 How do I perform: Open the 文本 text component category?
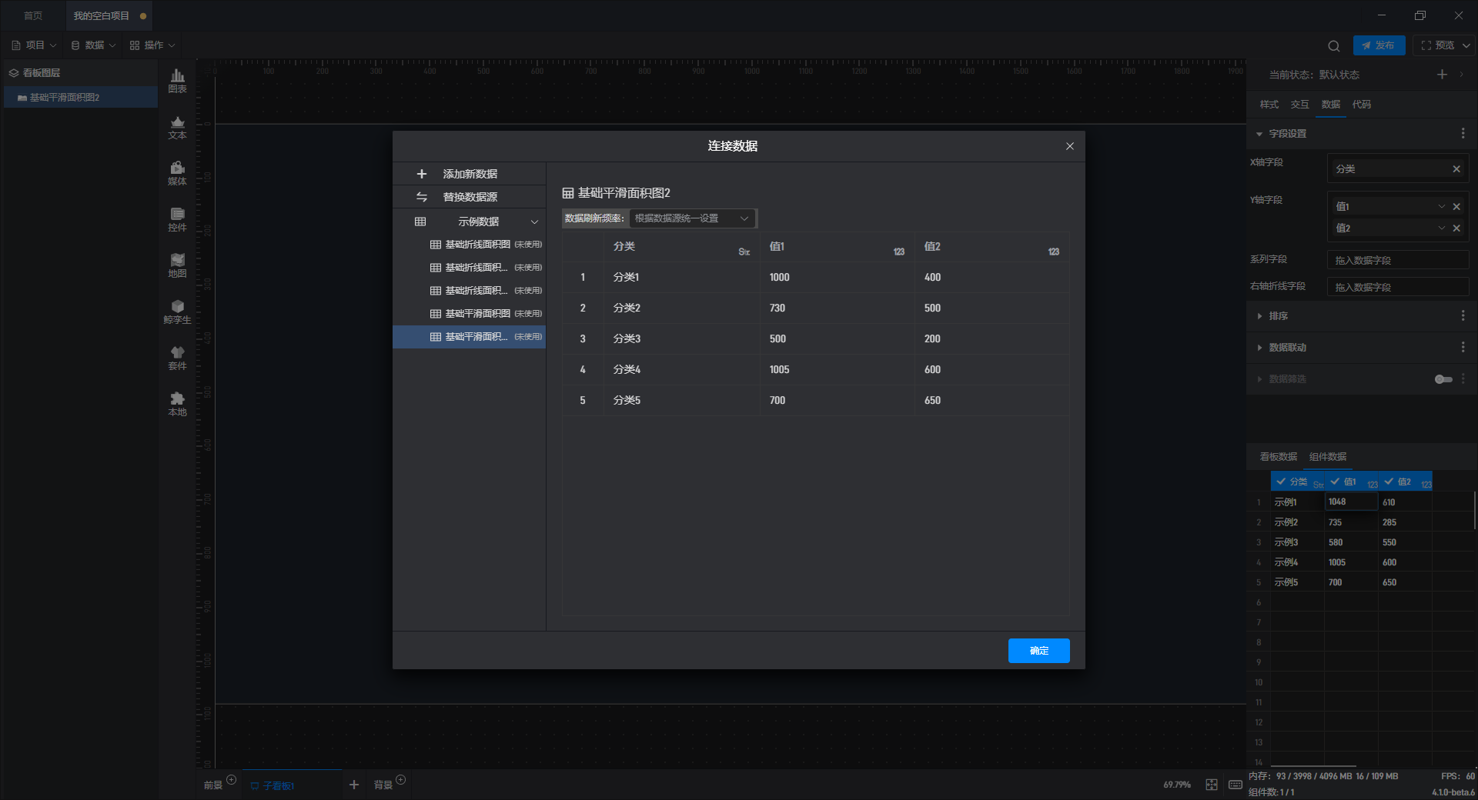pyautogui.click(x=177, y=127)
